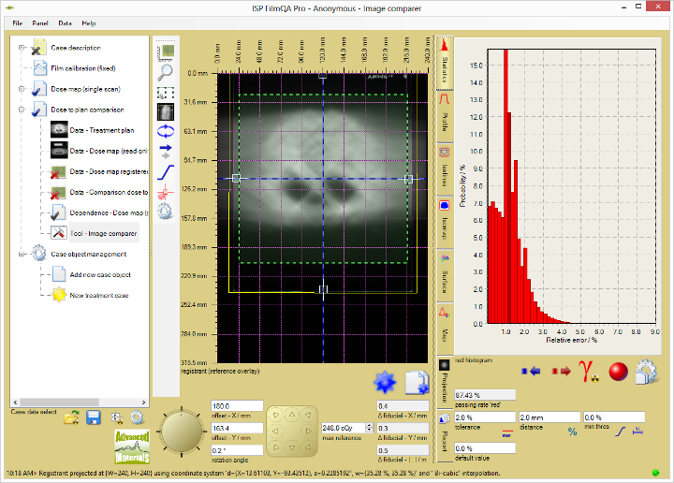Viewport: 674px width, 483px height.
Task: Select the magnifying glass zoom tool
Action: click(166, 73)
